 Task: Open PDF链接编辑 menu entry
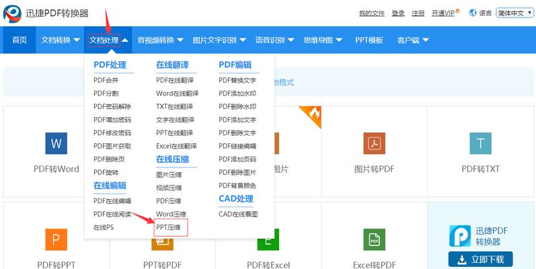point(237,146)
